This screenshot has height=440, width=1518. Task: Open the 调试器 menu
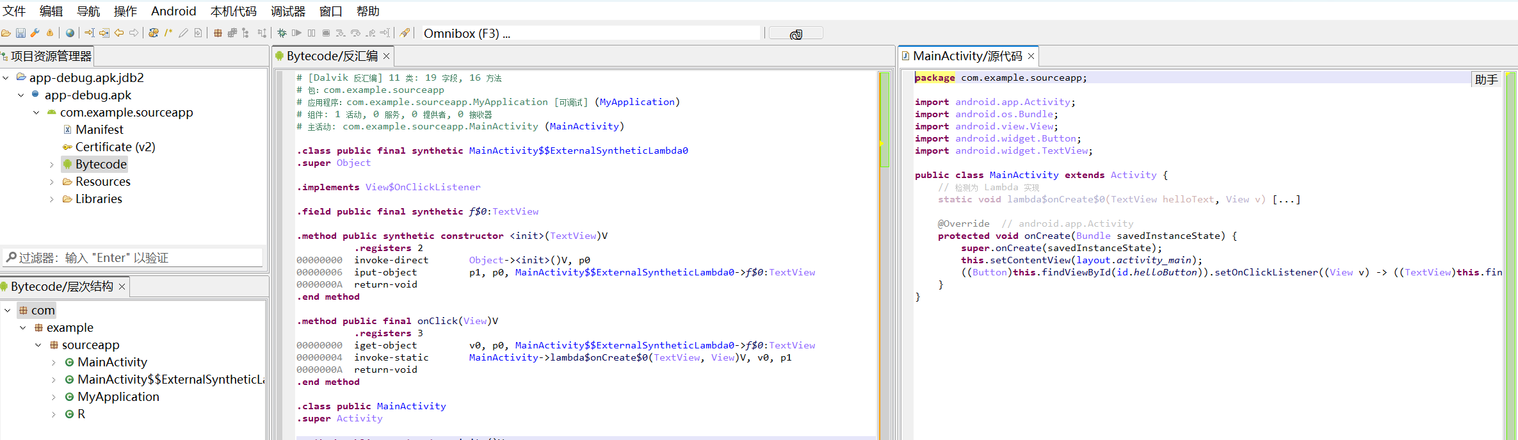tap(288, 12)
